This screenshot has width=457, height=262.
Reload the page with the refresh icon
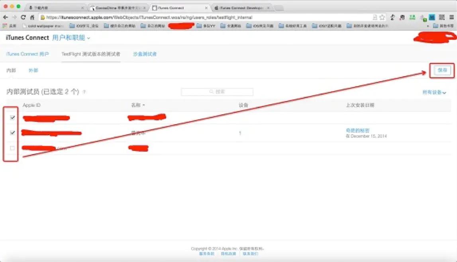[x=24, y=18]
